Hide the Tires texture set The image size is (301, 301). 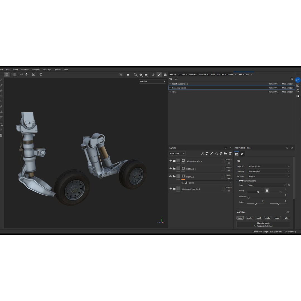pos(170,92)
